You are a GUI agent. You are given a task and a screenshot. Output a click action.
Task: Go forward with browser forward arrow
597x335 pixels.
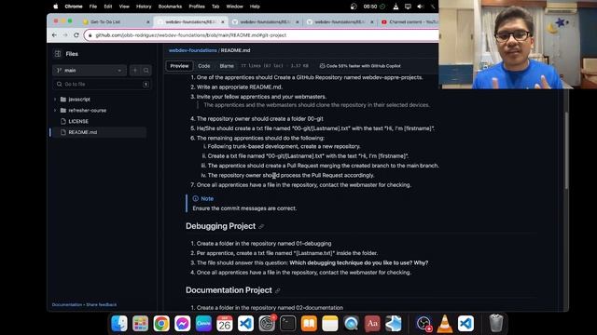coord(65,35)
